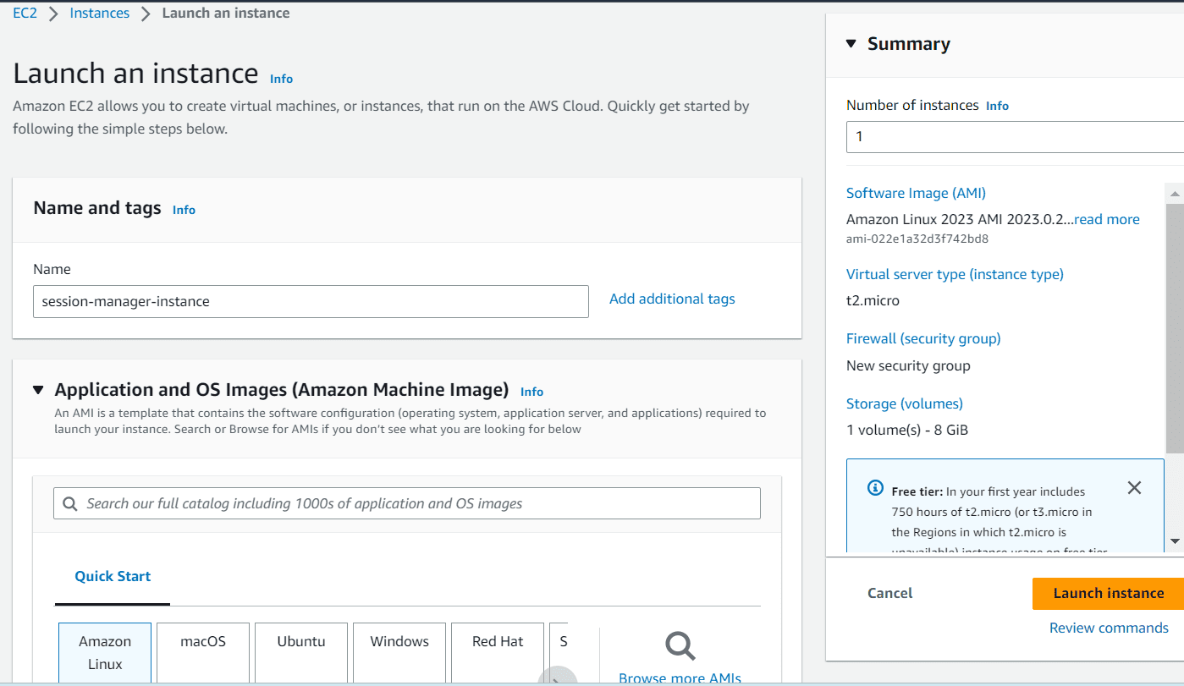1184x686 pixels.
Task: Select the Amazon Linux AMI tile
Action: [x=105, y=653]
